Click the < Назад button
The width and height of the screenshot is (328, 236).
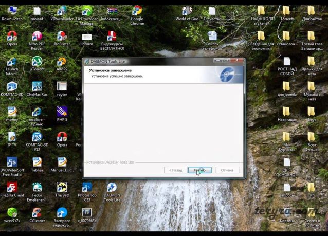click(175, 170)
